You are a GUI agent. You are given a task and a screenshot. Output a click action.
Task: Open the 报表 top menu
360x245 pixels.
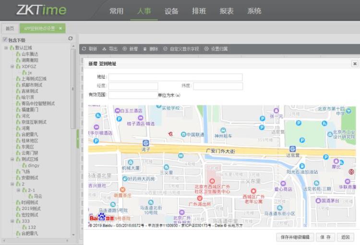click(226, 11)
